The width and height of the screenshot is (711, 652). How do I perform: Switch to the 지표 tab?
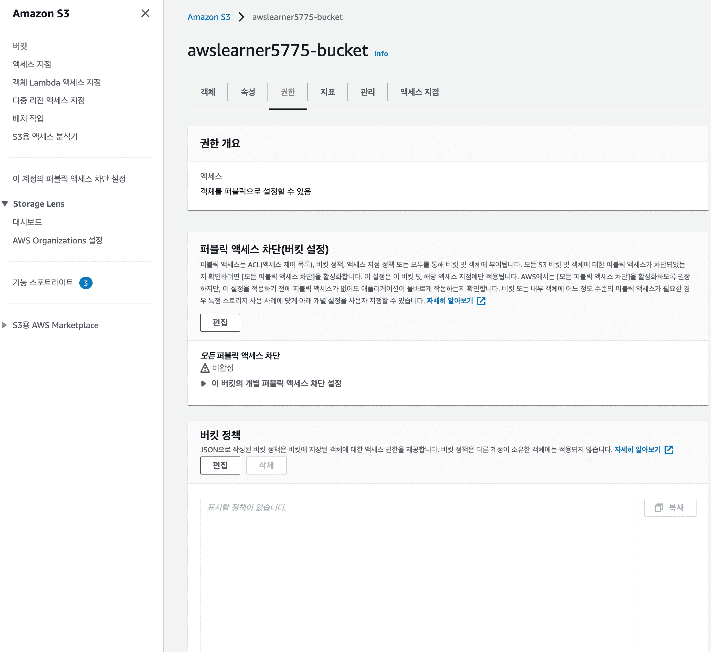328,92
